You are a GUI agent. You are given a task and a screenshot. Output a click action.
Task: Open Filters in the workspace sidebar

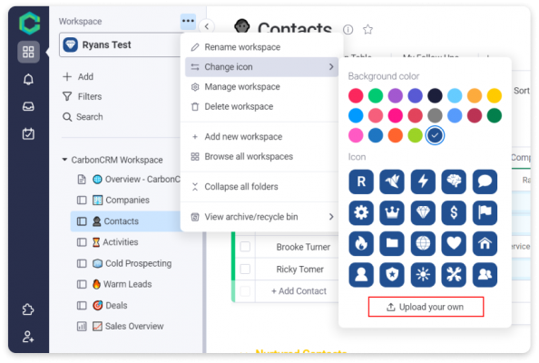[83, 96]
